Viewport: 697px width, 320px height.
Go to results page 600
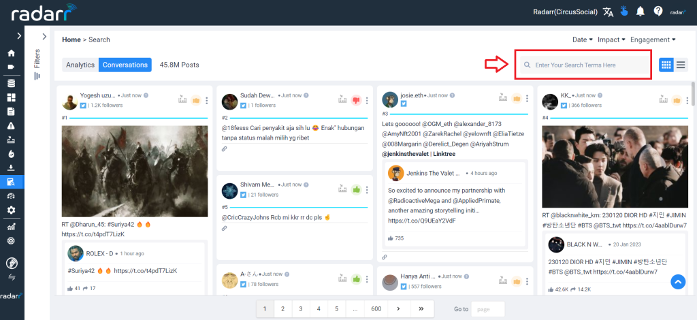tap(376, 309)
